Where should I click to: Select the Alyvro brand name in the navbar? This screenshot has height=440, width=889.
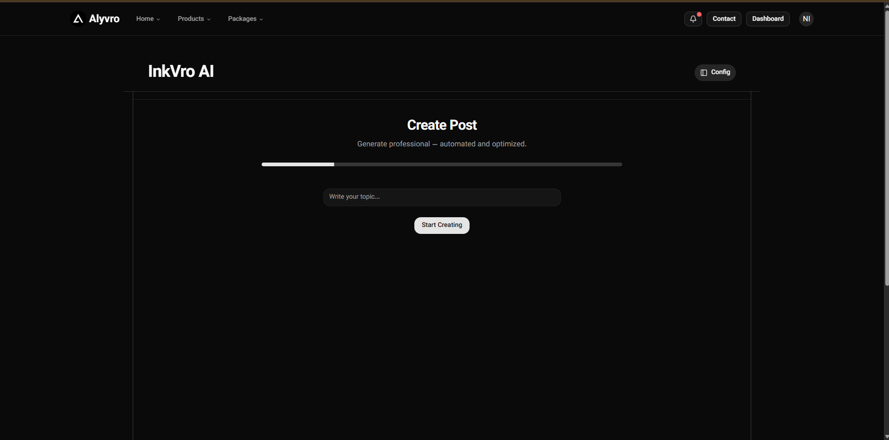coord(104,19)
